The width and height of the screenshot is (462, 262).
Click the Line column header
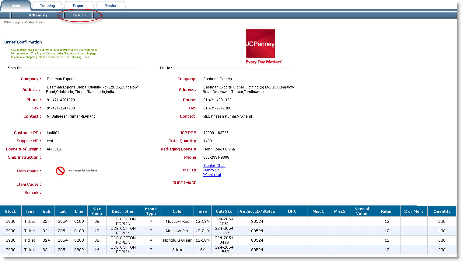tap(79, 212)
